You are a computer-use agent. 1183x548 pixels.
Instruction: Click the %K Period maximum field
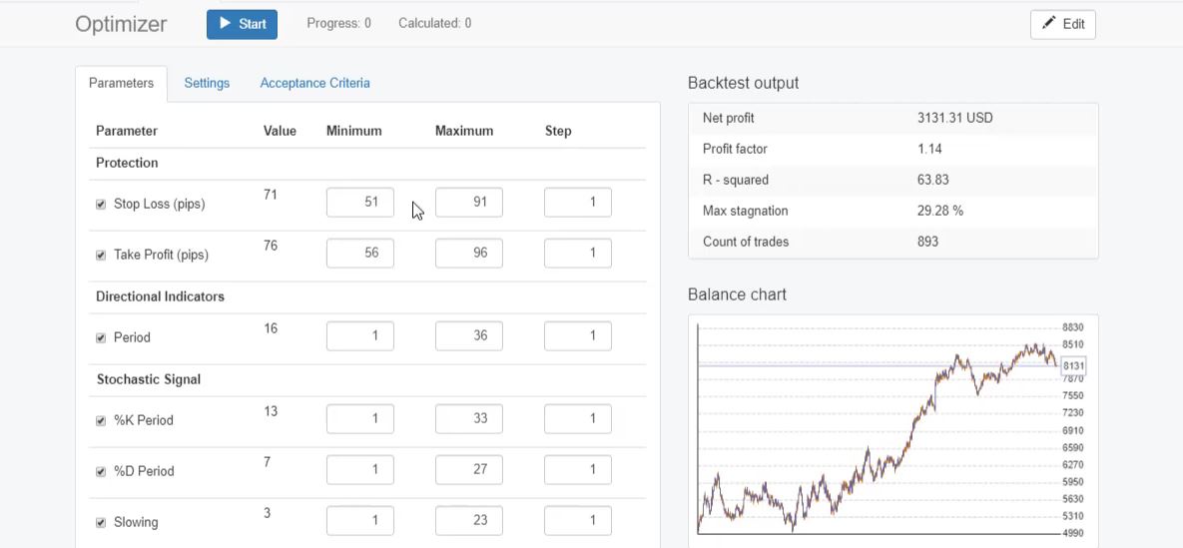point(468,419)
